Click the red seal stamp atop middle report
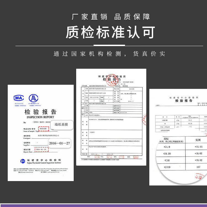Screen dimensions: 207x207 coord(112,80)
